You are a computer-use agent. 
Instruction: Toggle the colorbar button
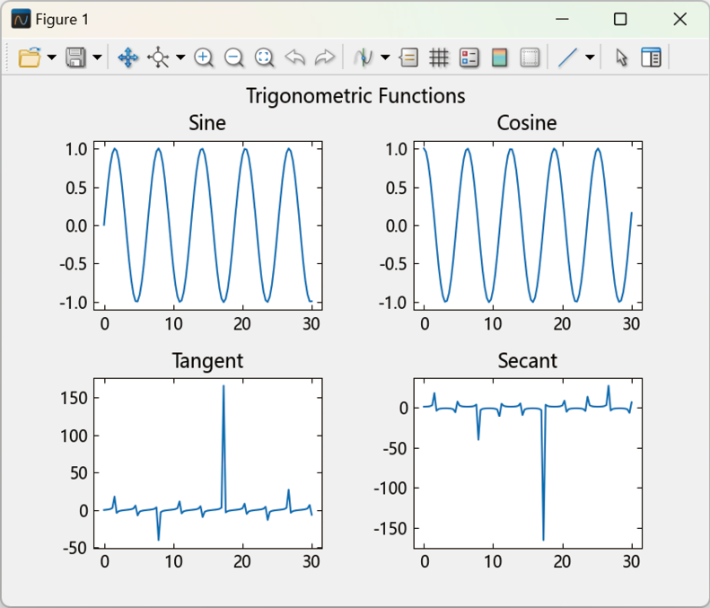pyautogui.click(x=499, y=57)
